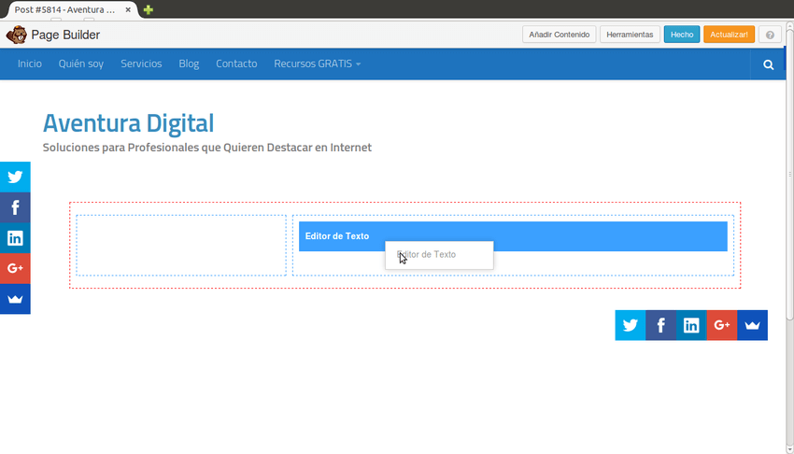Open search with the magnifier icon

pos(768,64)
